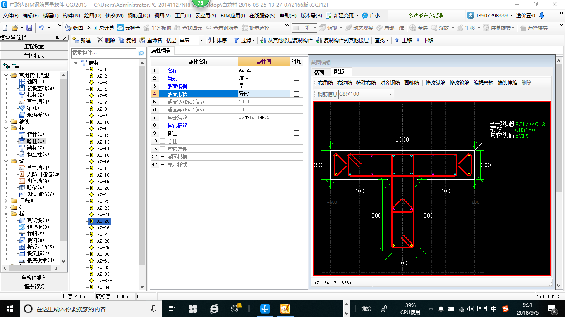The width and height of the screenshot is (565, 317).
Task: Pin the 模块导航栏 panel
Action: pyautogui.click(x=57, y=38)
